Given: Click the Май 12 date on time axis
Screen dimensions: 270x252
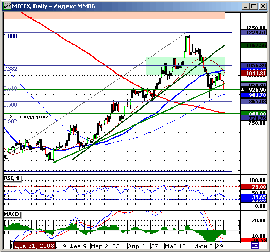Looking at the screenshot, I should pyautogui.click(x=175, y=246).
